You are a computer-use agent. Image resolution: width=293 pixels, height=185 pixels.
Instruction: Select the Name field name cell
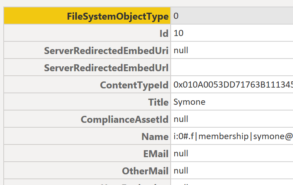tap(155, 137)
